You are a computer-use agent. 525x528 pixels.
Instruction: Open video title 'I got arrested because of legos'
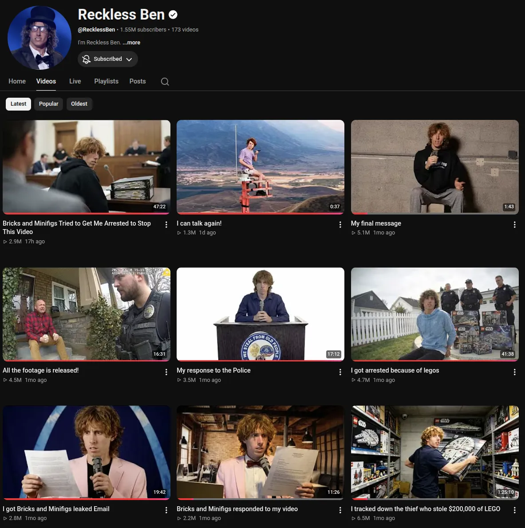click(x=395, y=370)
